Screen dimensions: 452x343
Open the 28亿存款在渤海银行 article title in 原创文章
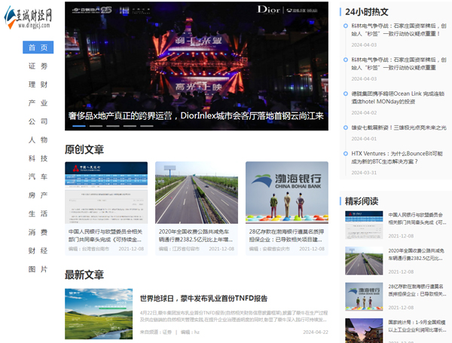(286, 235)
